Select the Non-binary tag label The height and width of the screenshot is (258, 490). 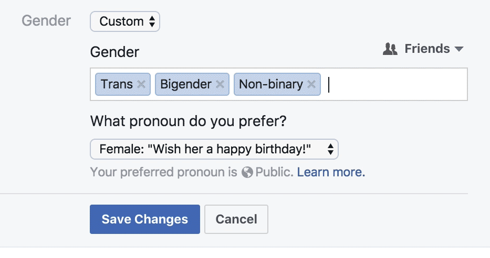(271, 84)
